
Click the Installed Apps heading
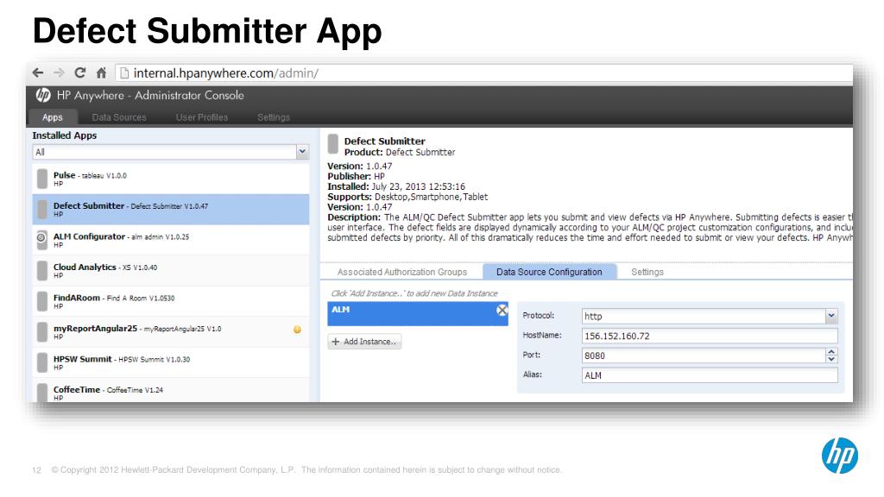[64, 135]
